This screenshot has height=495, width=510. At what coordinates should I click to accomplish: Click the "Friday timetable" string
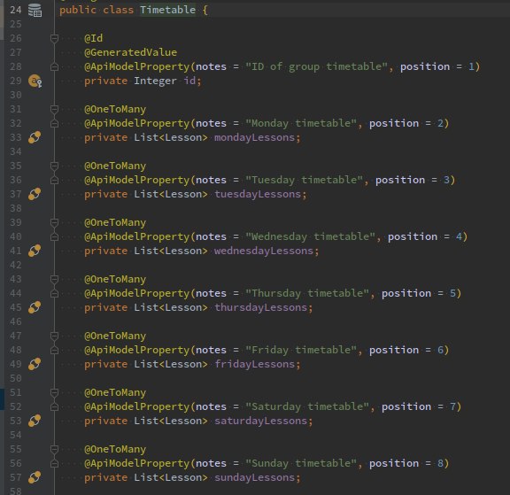(x=301, y=350)
